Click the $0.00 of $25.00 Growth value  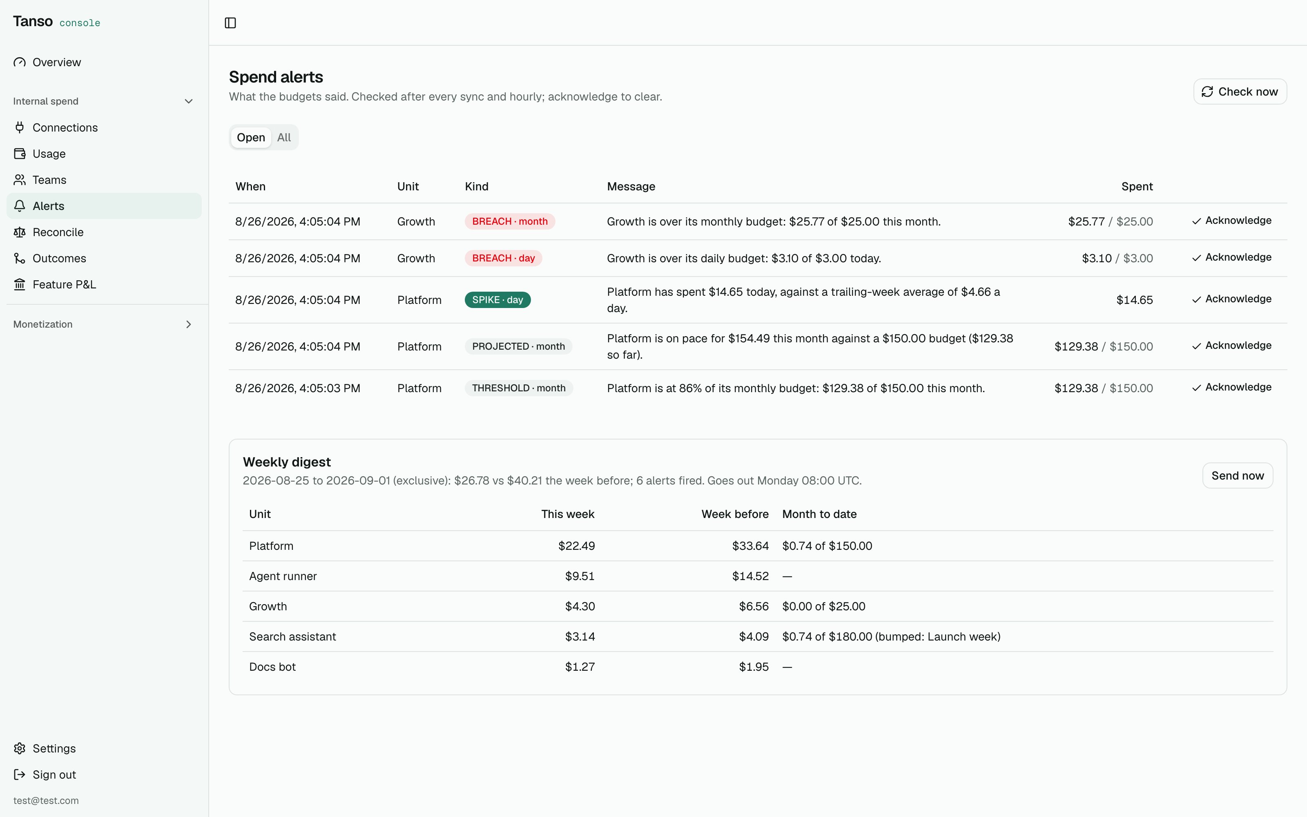(824, 606)
